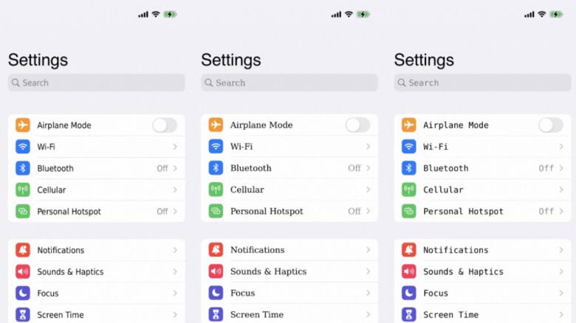The height and width of the screenshot is (323, 576).
Task: Tap the Notifications bell icon in right panel
Action: [409, 250]
